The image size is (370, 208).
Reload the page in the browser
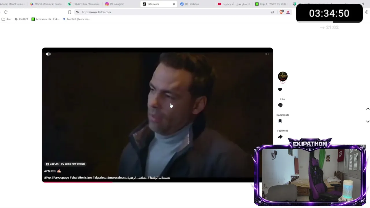[6, 12]
